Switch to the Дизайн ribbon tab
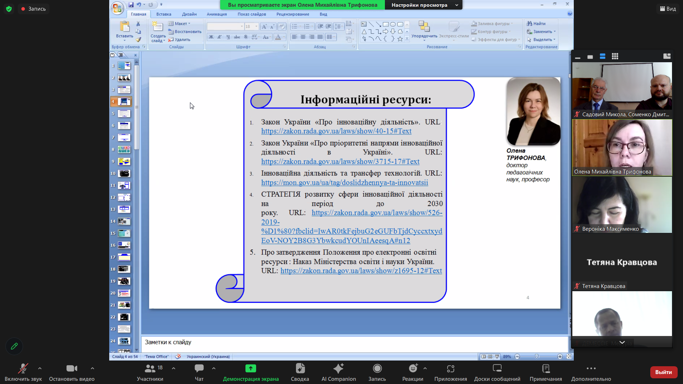 [189, 14]
